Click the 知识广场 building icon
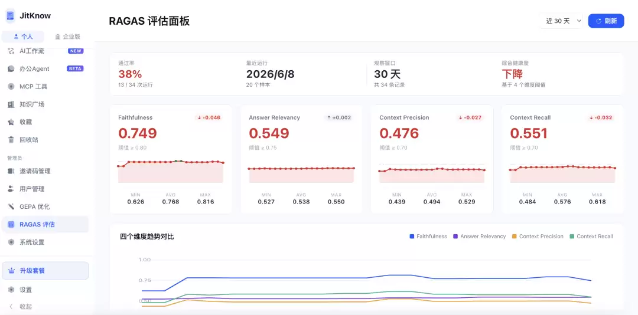 pyautogui.click(x=11, y=104)
